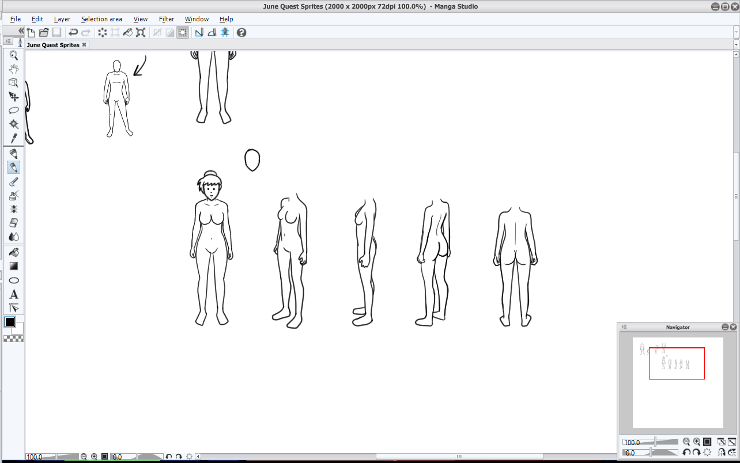
Task: Toggle snap to grid
Action: pyautogui.click(x=225, y=33)
